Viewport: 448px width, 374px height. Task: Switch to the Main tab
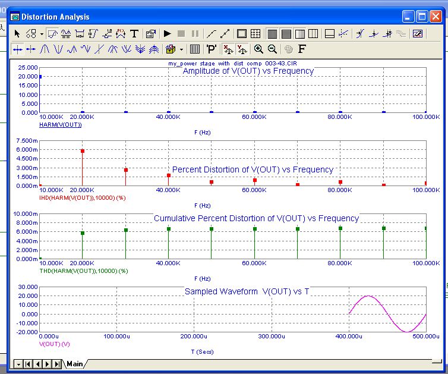[75, 363]
